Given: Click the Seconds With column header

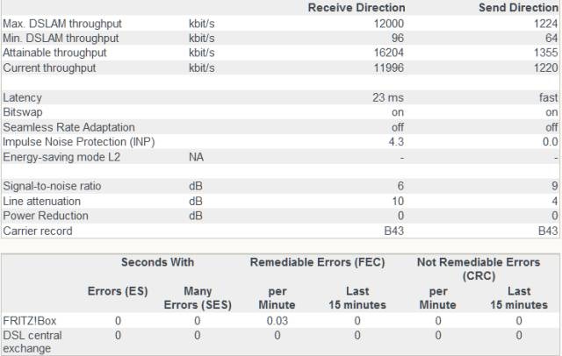Looking at the screenshot, I should pyautogui.click(x=157, y=262).
